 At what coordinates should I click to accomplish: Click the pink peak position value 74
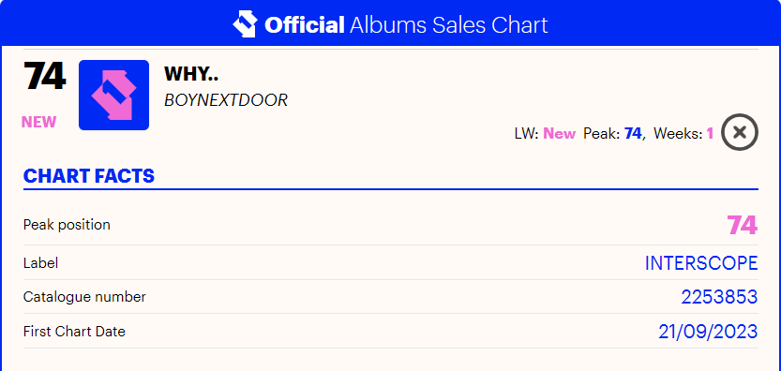(743, 225)
